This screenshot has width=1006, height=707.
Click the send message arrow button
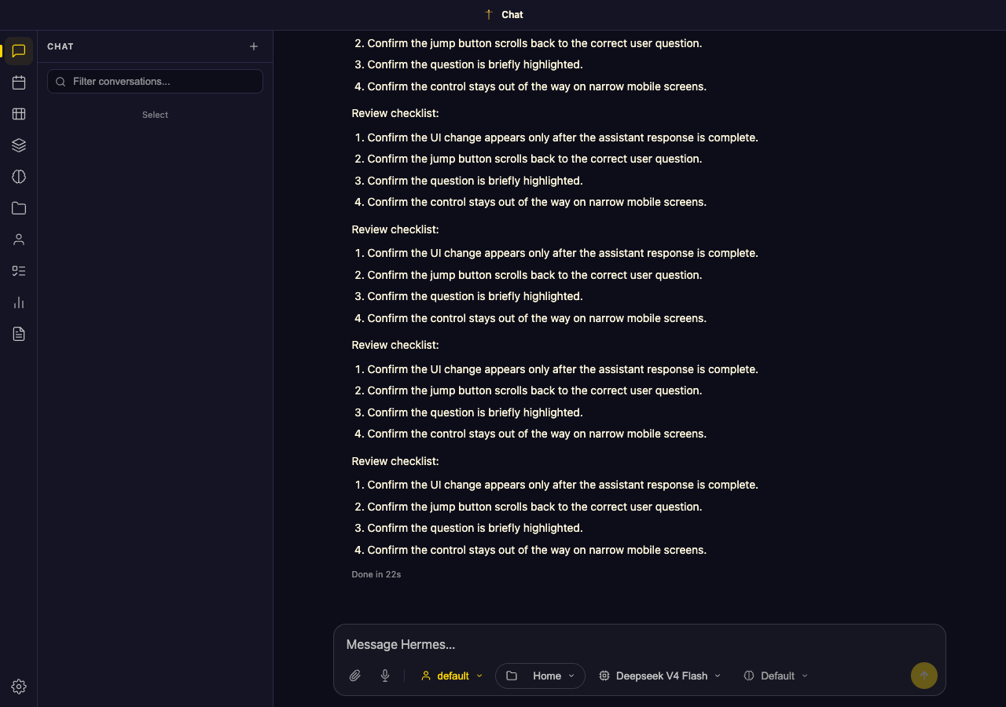point(924,676)
